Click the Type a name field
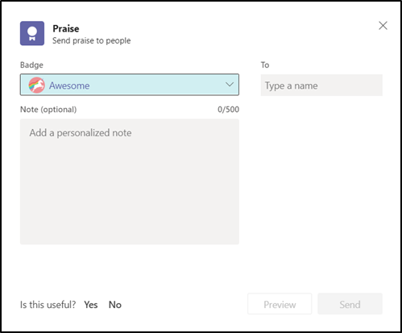402x333 pixels. 321,85
